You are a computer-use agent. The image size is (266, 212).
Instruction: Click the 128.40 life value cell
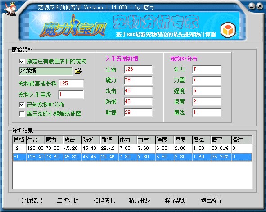[35, 157]
